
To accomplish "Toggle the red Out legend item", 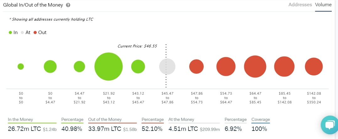I will 40,32.
